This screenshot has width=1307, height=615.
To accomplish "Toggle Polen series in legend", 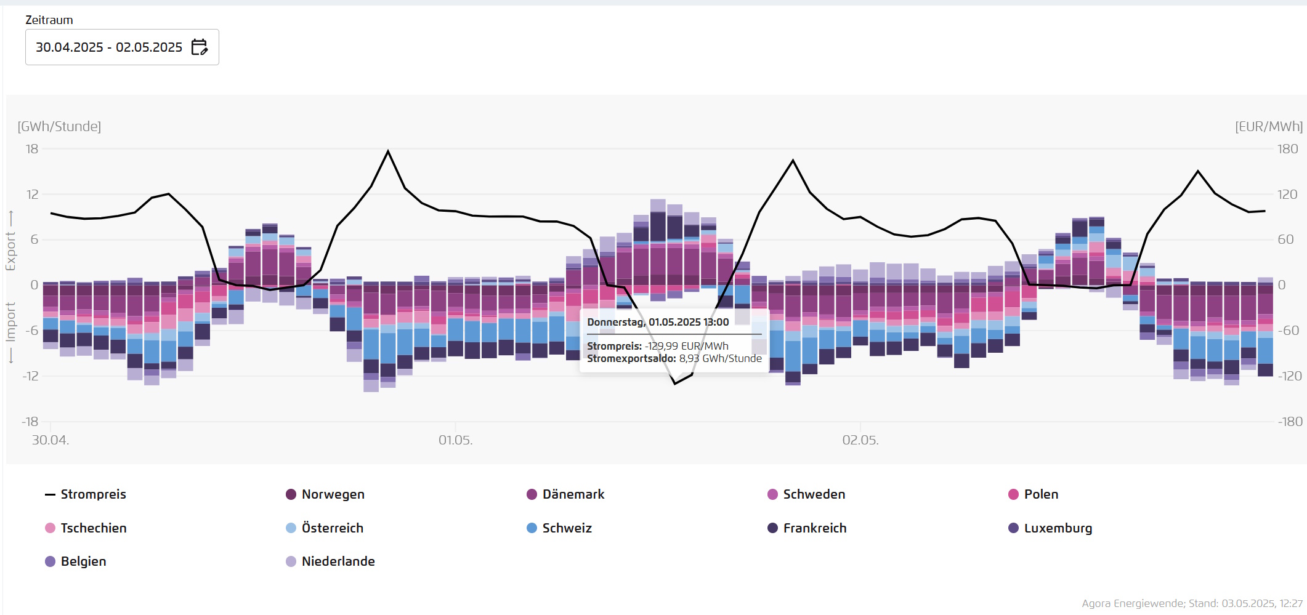I will tap(1040, 494).
